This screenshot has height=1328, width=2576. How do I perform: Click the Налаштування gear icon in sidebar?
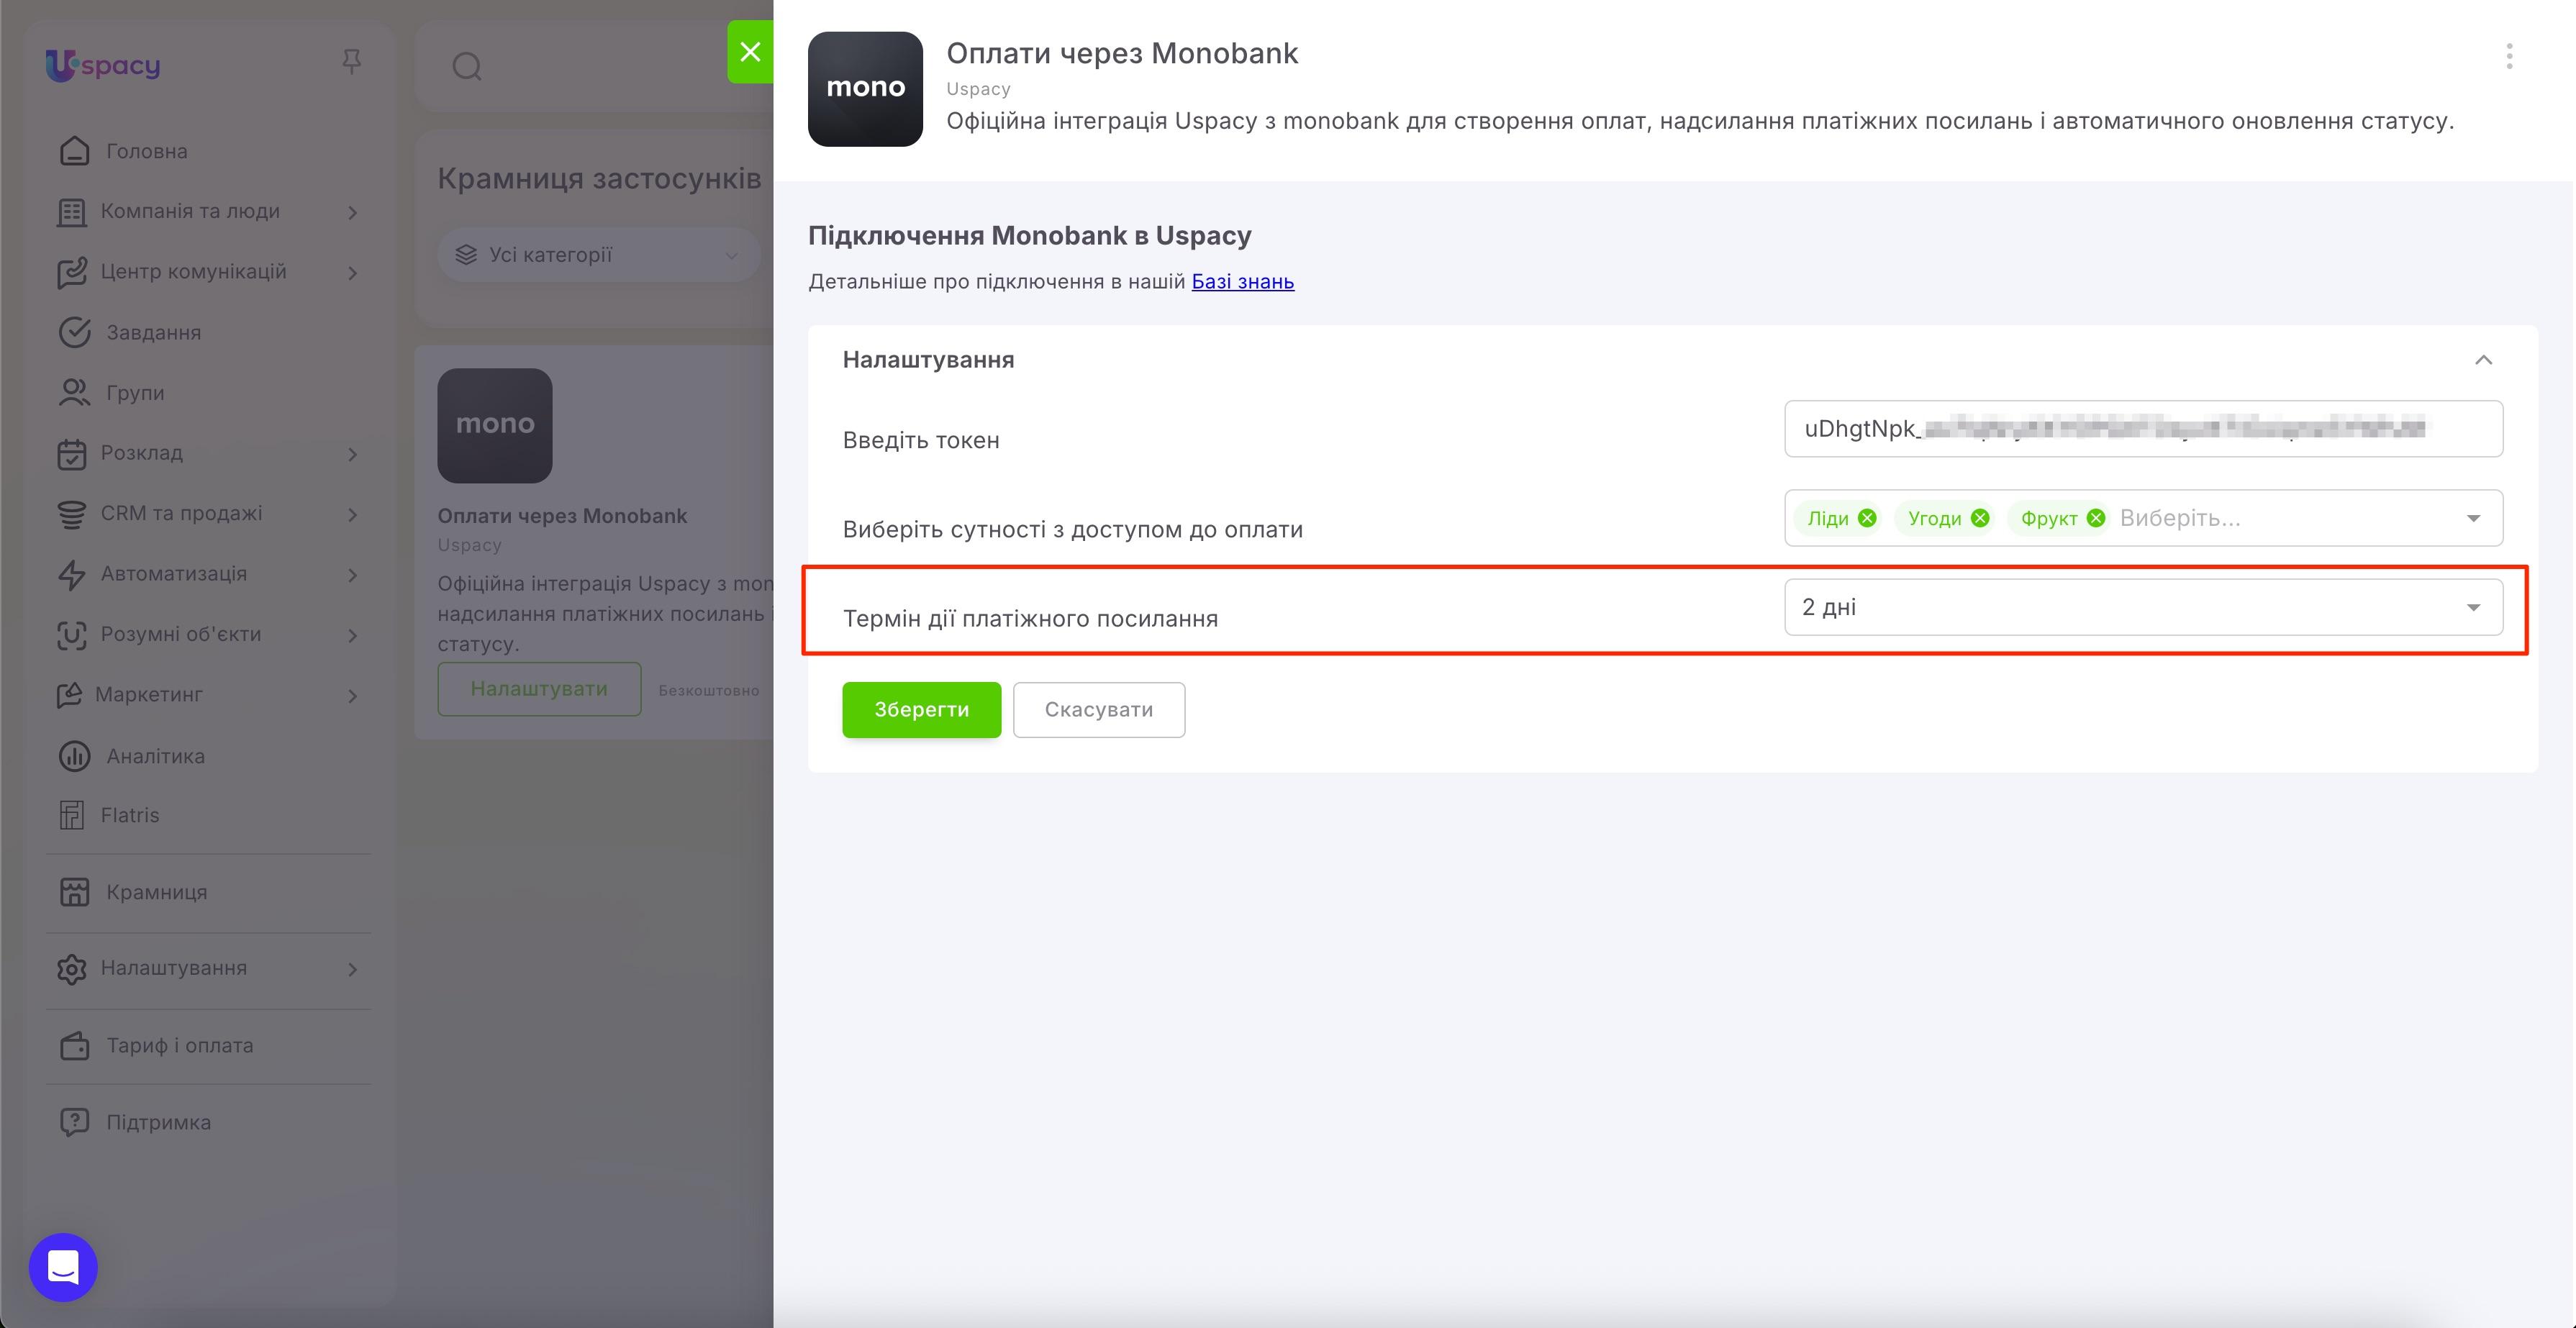tap(71, 969)
